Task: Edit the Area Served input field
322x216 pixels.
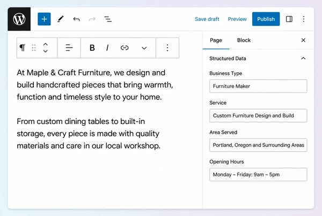Action: click(x=258, y=145)
